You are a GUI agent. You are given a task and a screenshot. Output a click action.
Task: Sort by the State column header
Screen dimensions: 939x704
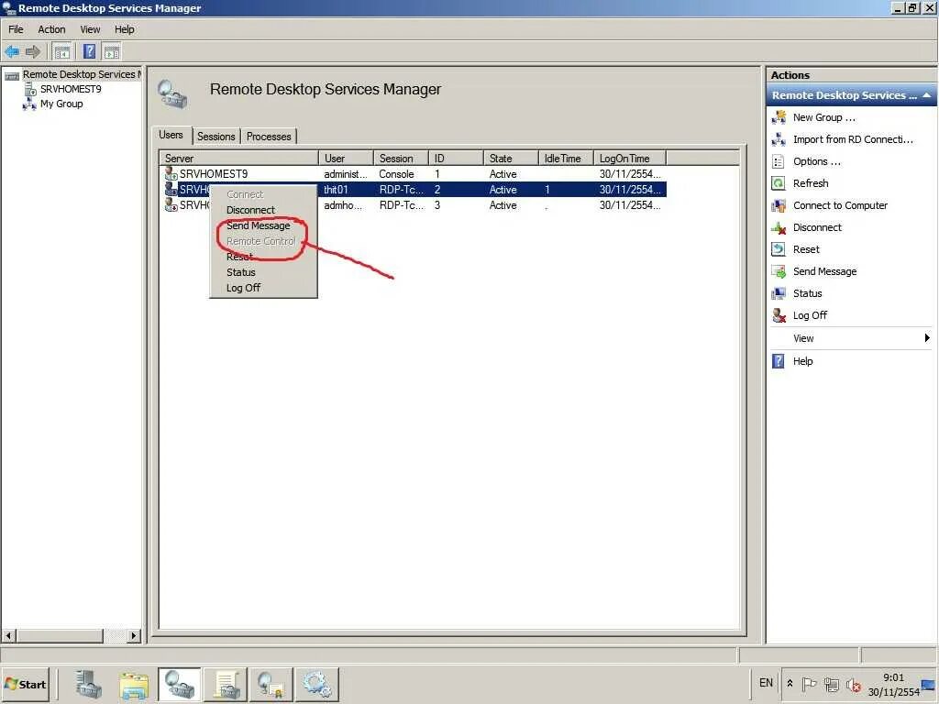pyautogui.click(x=511, y=159)
